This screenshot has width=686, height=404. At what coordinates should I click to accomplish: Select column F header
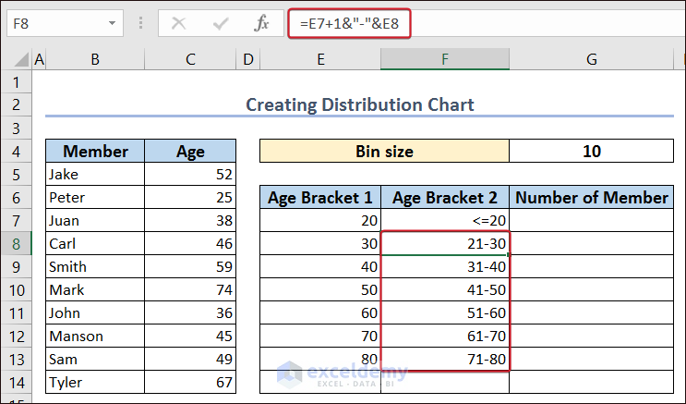444,60
